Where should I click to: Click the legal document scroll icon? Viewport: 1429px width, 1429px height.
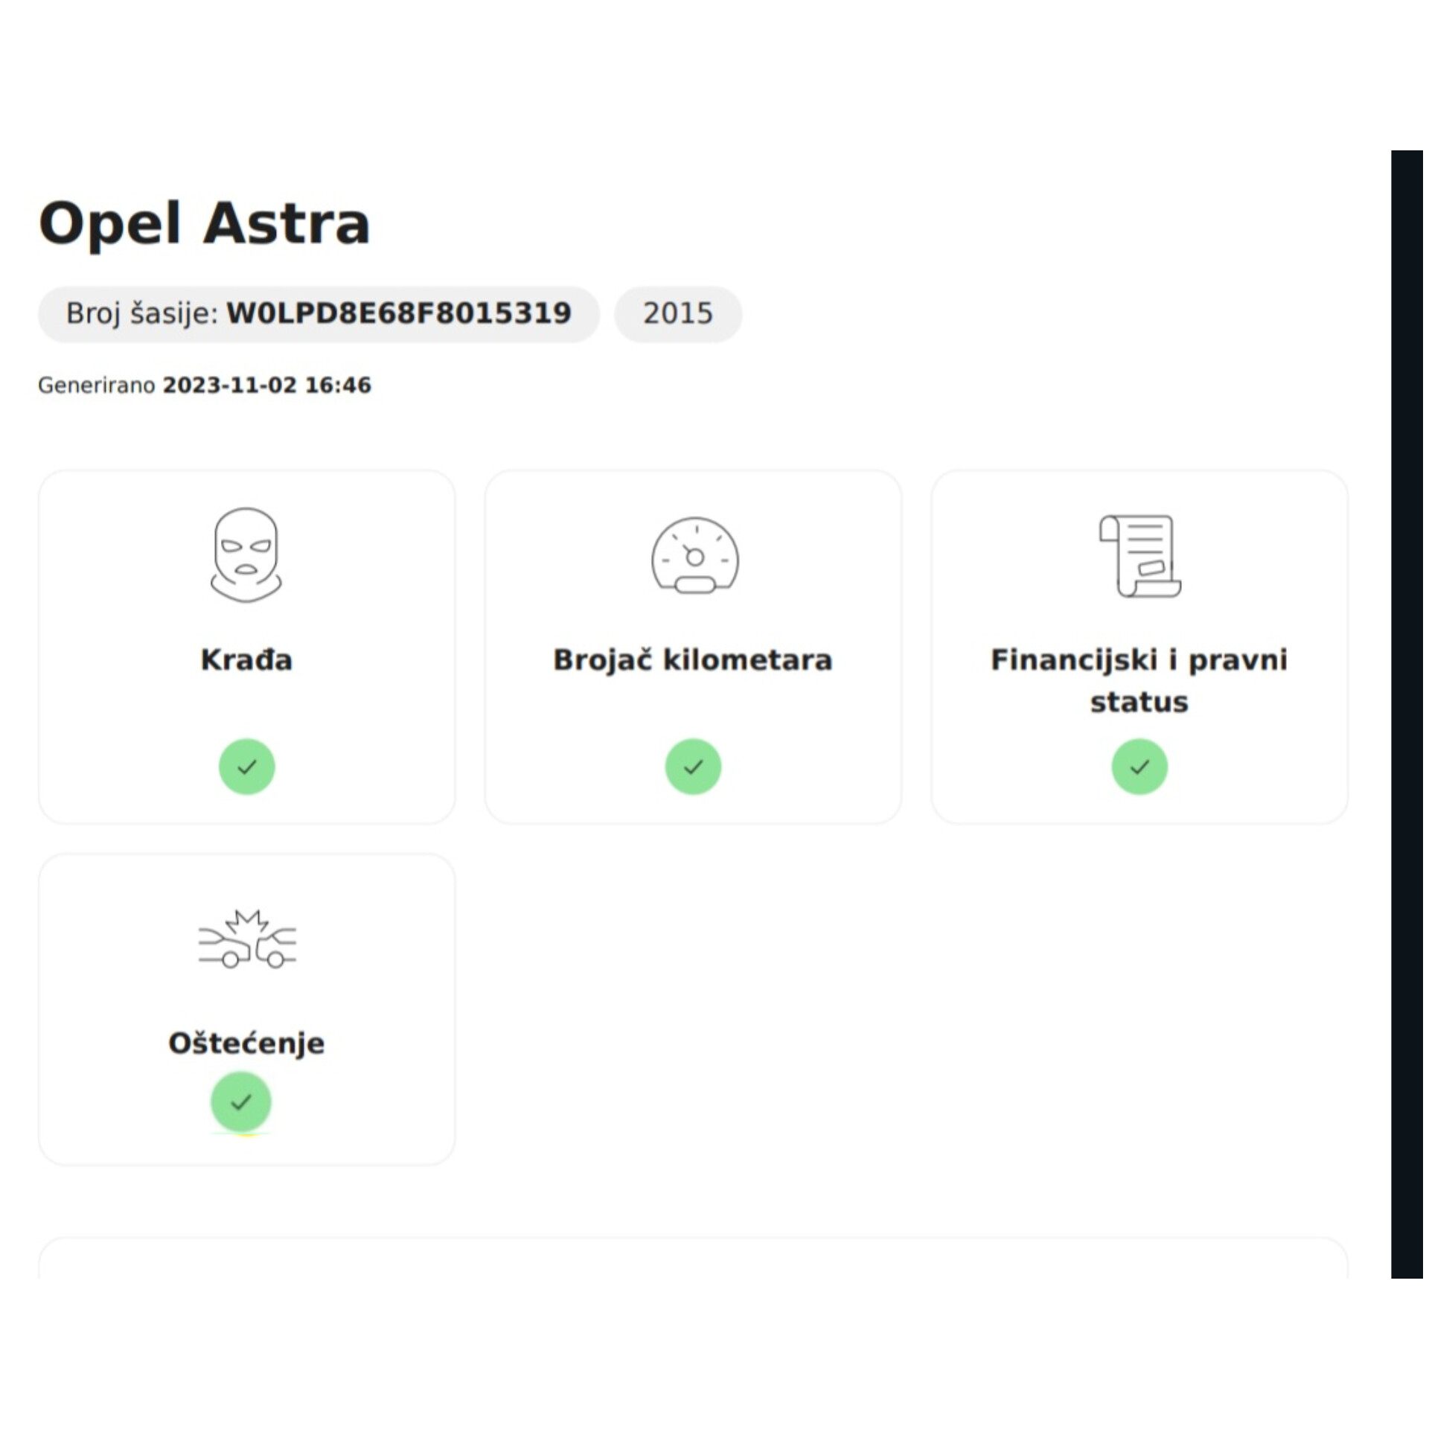[1139, 556]
